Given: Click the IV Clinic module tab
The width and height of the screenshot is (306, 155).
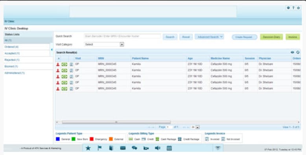Looking at the screenshot, I should pos(9,22).
